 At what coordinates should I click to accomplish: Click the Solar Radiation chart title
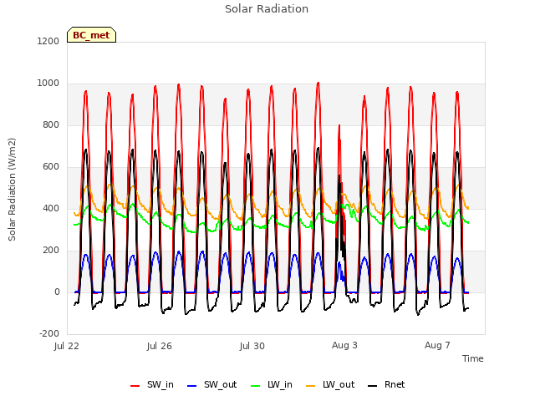[x=267, y=9]
